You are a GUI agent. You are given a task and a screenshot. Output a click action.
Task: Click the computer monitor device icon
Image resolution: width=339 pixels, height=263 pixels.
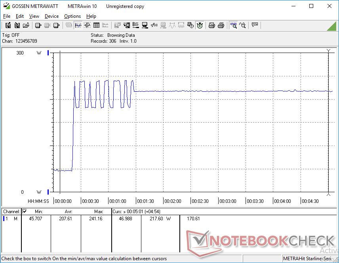145,25
